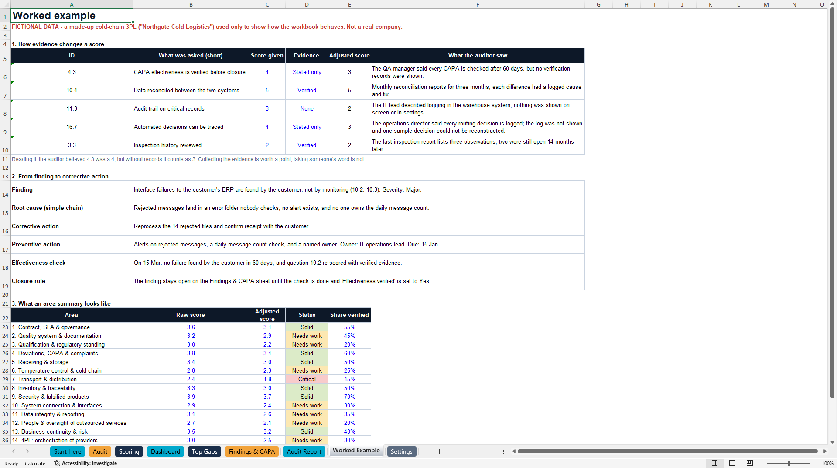Click the vertical scrollbar thumb
Screen dimensions: 837x468
pyautogui.click(x=832, y=203)
